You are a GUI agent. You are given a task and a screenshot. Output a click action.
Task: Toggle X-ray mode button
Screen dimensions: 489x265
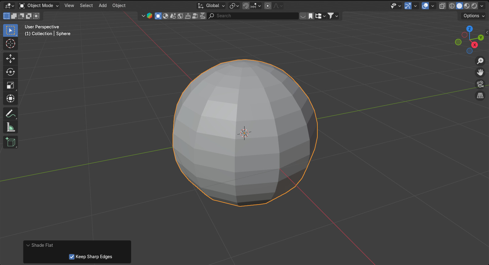tap(442, 6)
